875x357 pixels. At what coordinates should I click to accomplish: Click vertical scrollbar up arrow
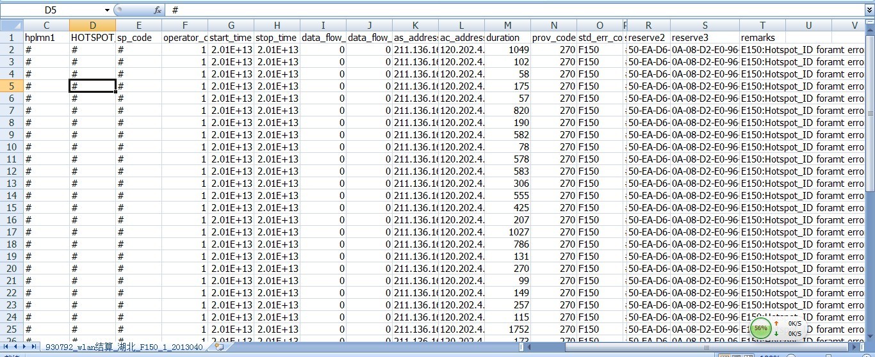[x=870, y=31]
